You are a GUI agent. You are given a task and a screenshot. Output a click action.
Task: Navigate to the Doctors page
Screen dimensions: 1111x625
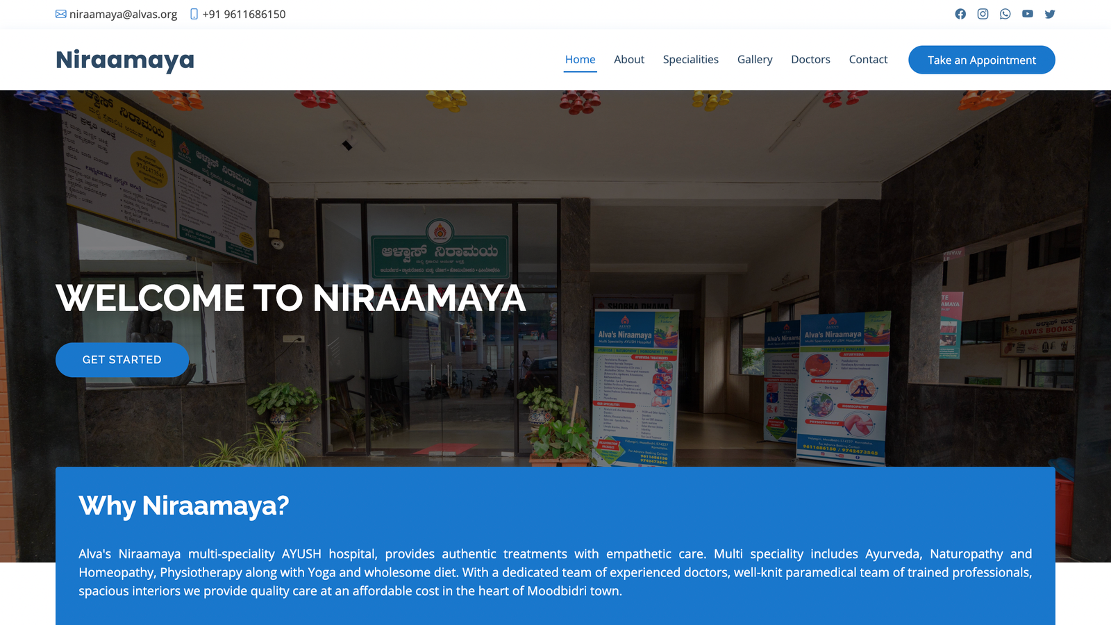(810, 60)
